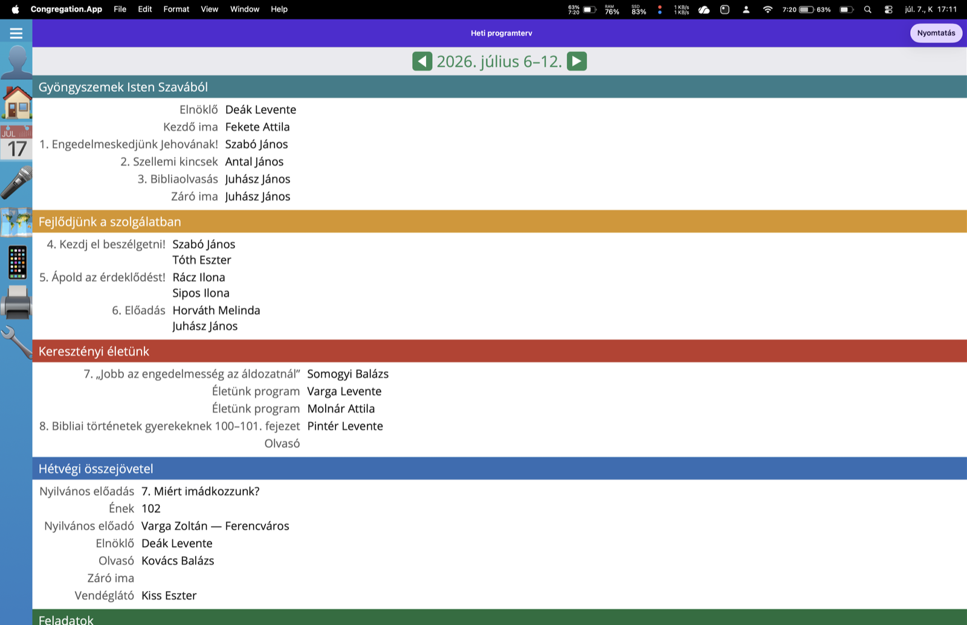Click Somogyi Balázs for item 7
The width and height of the screenshot is (967, 625).
[x=348, y=374]
